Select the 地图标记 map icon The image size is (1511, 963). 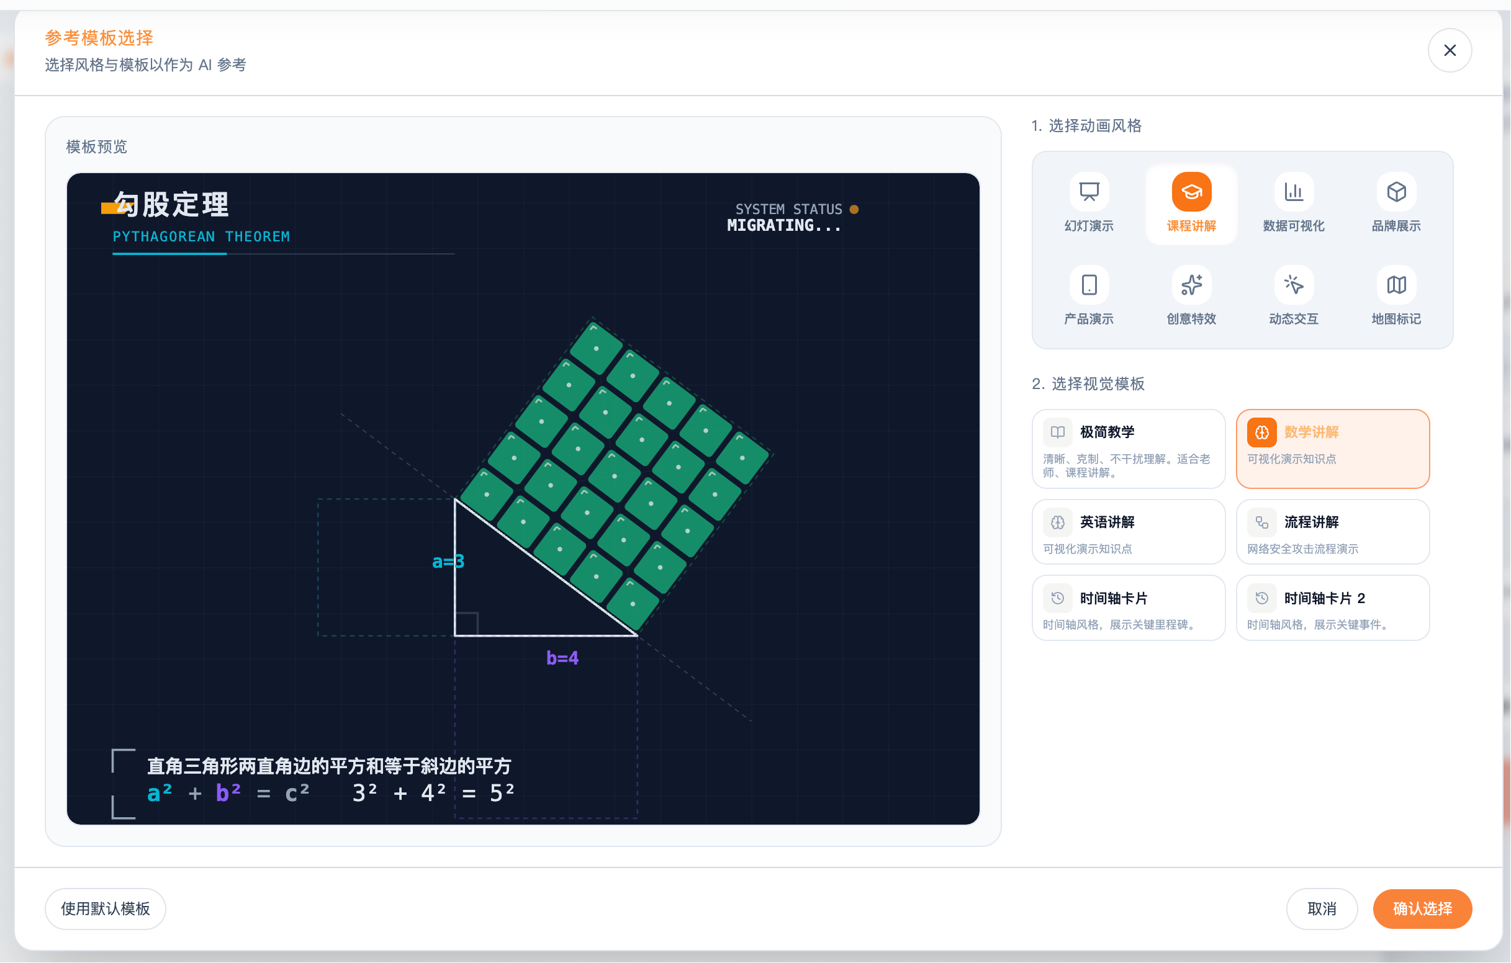[x=1396, y=285]
